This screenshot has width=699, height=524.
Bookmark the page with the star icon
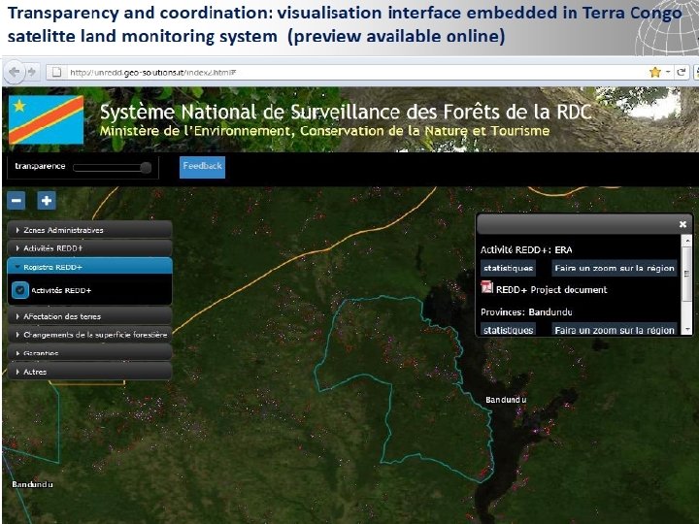tap(654, 72)
